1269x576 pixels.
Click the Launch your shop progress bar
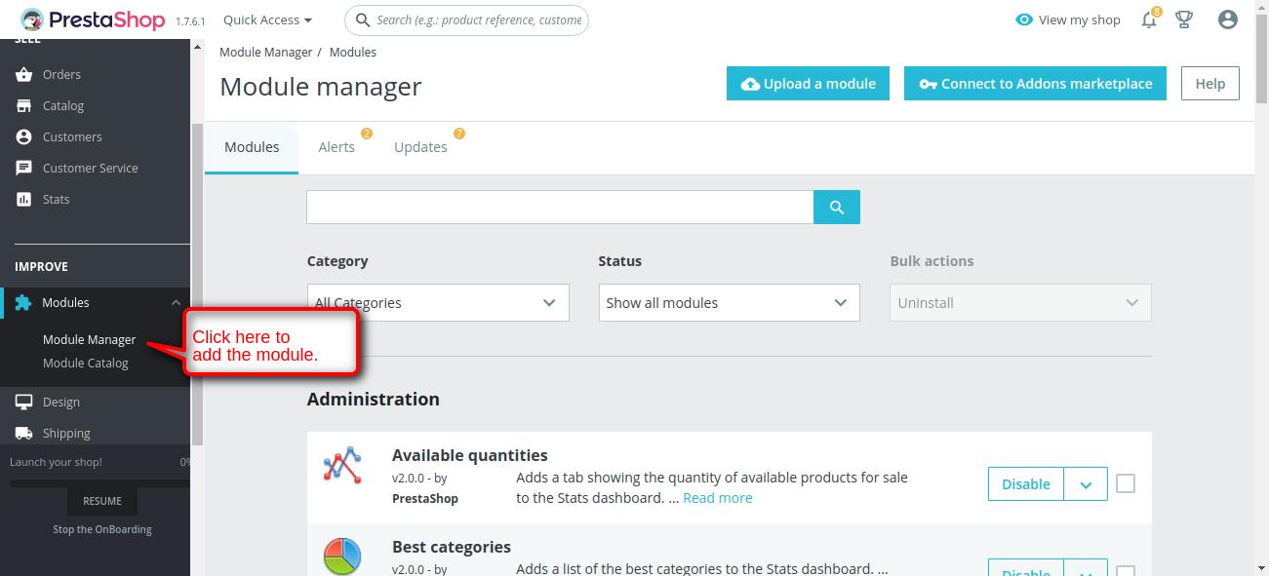click(x=99, y=482)
